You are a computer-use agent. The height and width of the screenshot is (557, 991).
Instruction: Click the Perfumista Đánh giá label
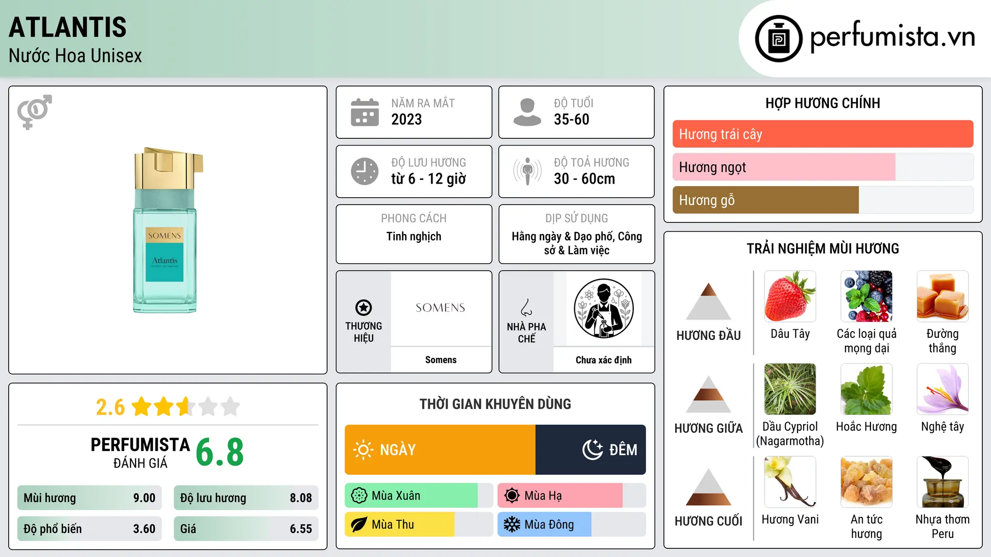pyautogui.click(x=140, y=453)
